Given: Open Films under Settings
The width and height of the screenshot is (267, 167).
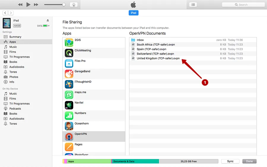Looking at the screenshot, I should [x=26, y=52].
